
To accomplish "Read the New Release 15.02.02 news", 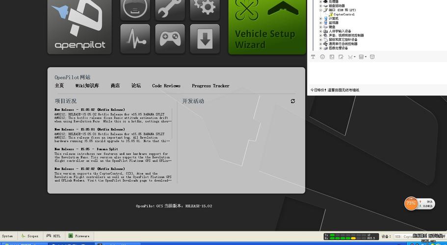I will click(113, 174).
